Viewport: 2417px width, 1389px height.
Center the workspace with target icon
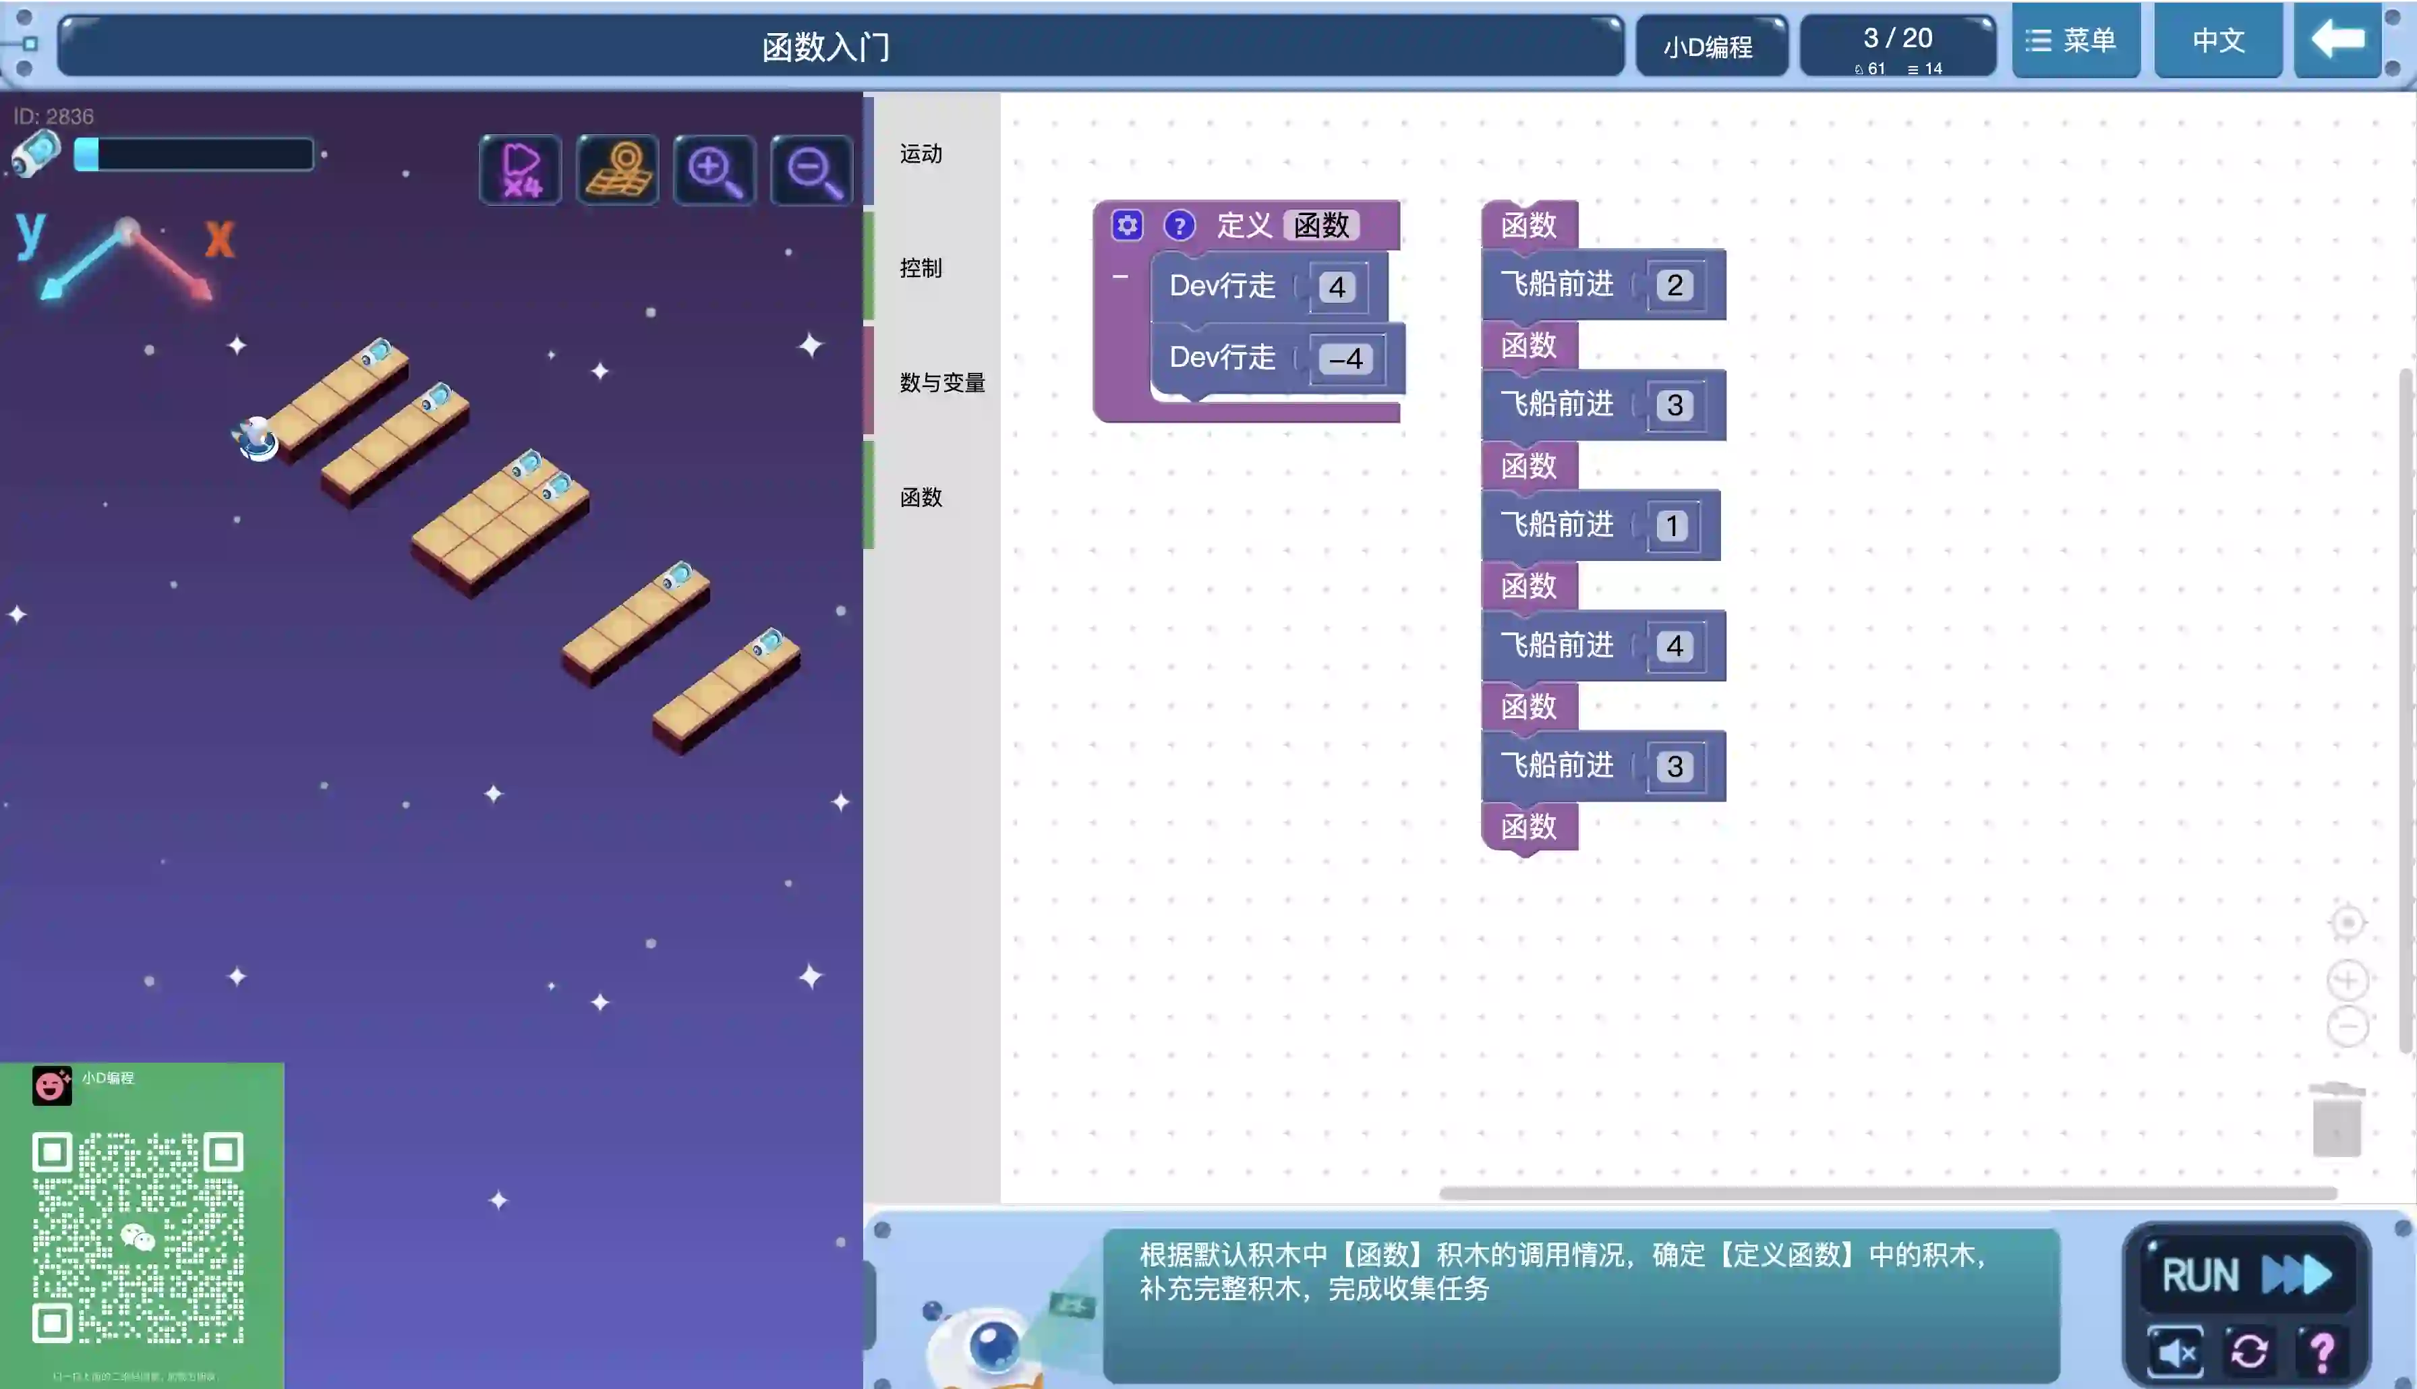click(x=2348, y=922)
